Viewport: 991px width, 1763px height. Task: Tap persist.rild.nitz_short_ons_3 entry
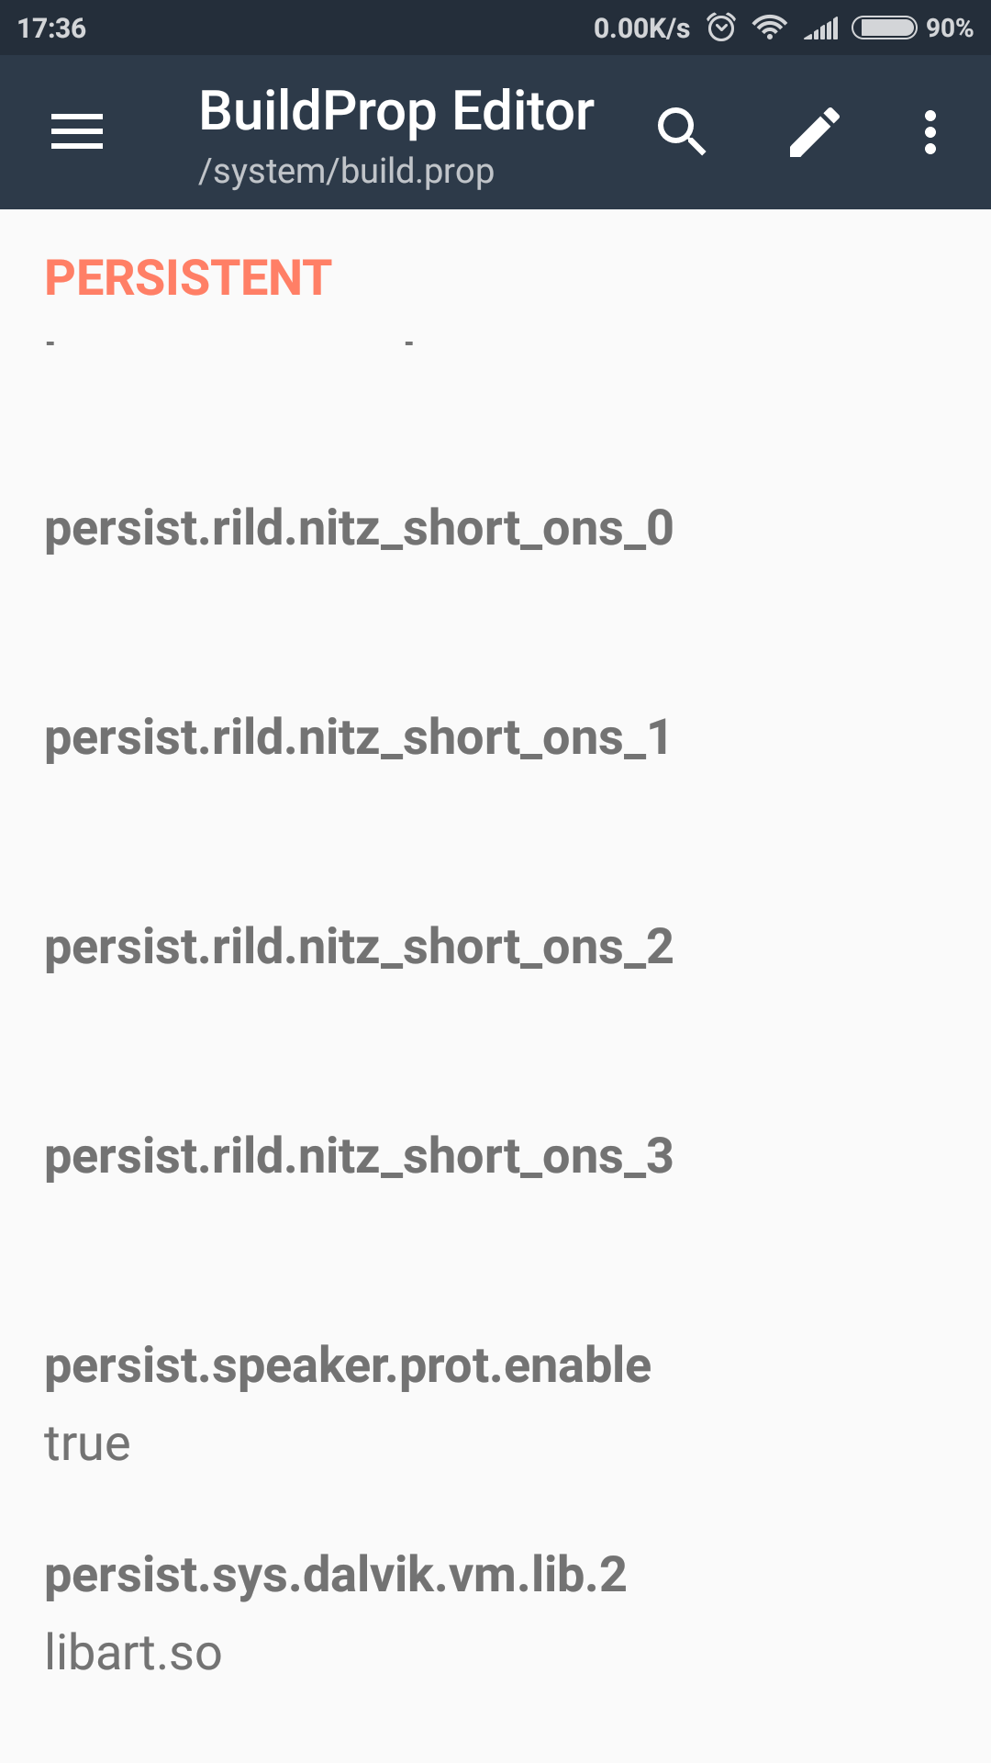(x=359, y=1157)
